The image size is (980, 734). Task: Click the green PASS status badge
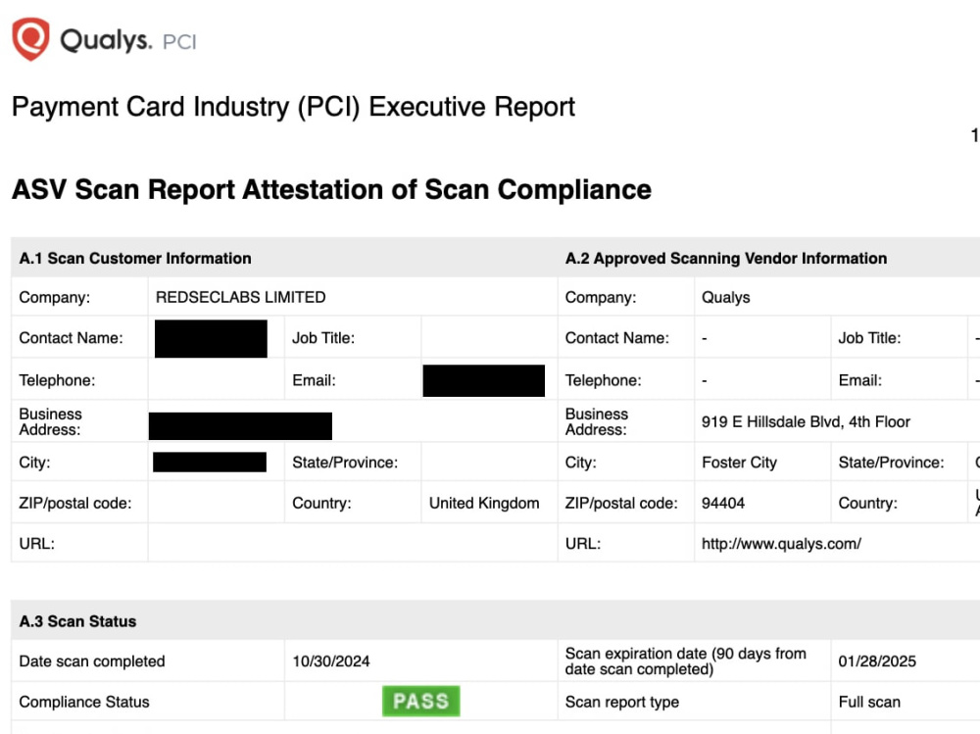pos(421,701)
